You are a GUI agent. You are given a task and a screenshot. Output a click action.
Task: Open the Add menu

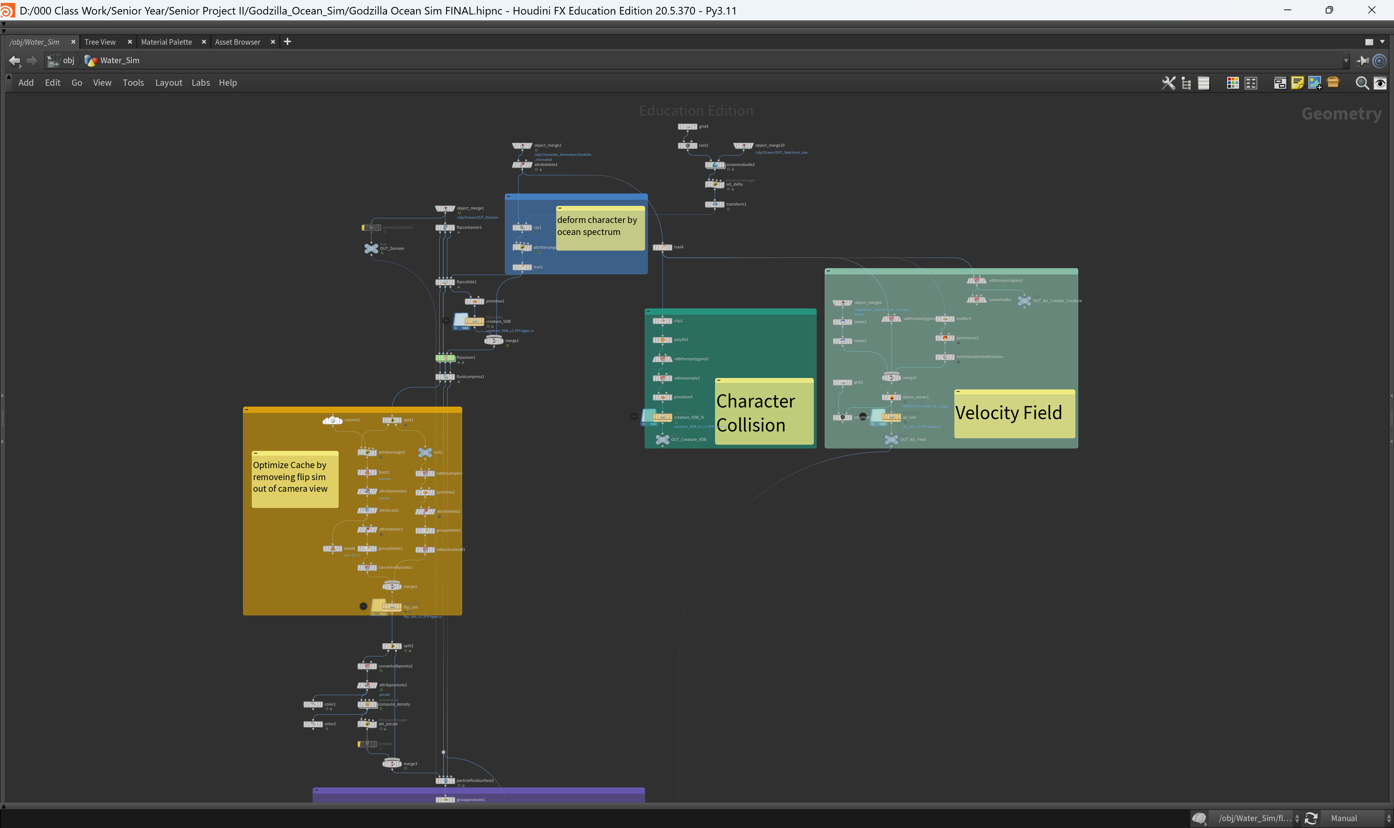(26, 82)
